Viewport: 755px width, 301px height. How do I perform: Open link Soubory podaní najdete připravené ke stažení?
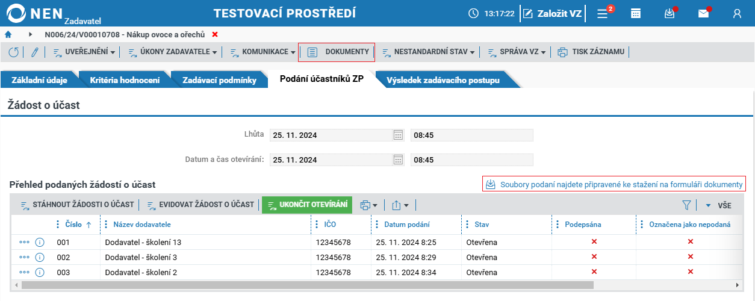pyautogui.click(x=614, y=184)
